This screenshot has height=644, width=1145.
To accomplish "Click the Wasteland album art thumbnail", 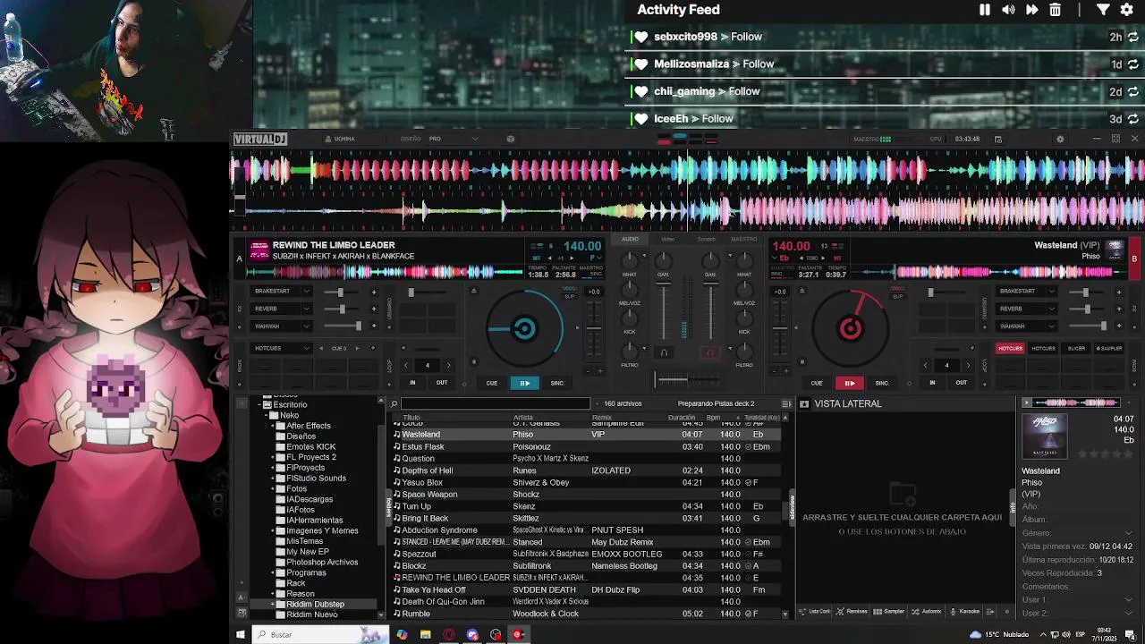I will 1044,436.
